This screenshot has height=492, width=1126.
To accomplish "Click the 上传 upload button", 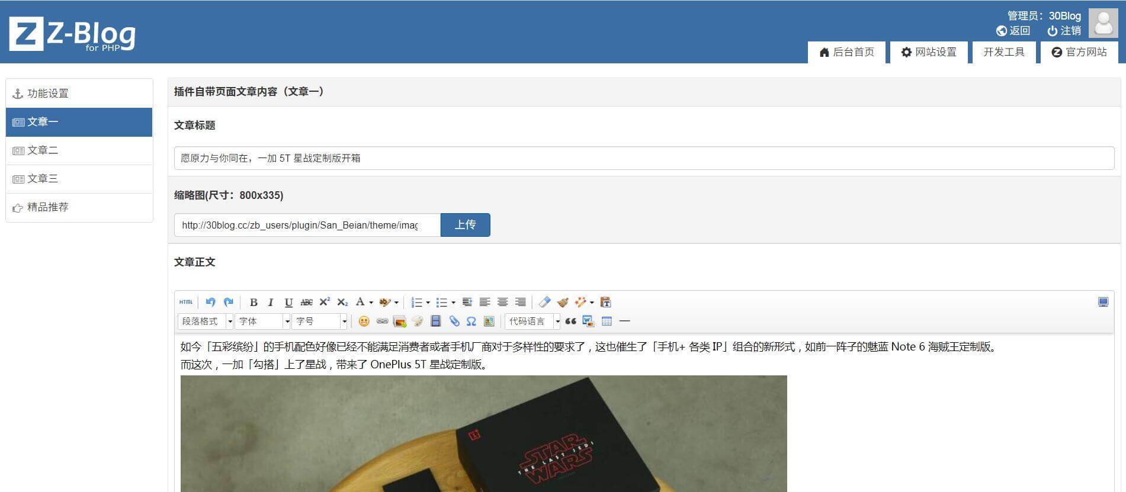I will tap(466, 225).
